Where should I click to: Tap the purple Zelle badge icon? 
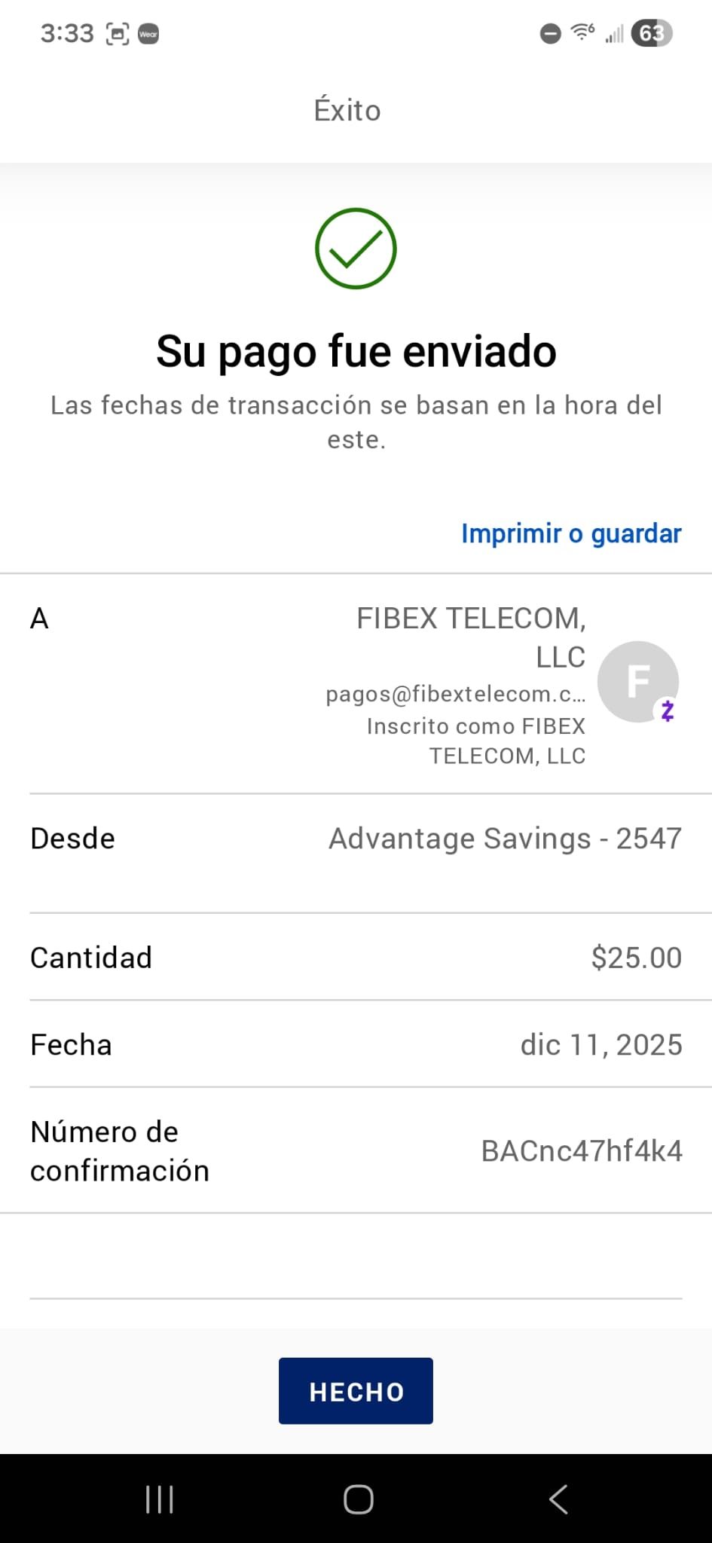coord(667,710)
